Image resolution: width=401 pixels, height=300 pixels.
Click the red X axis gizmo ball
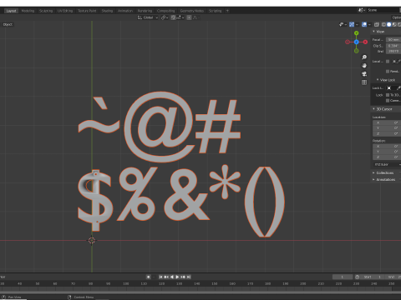tap(365, 42)
